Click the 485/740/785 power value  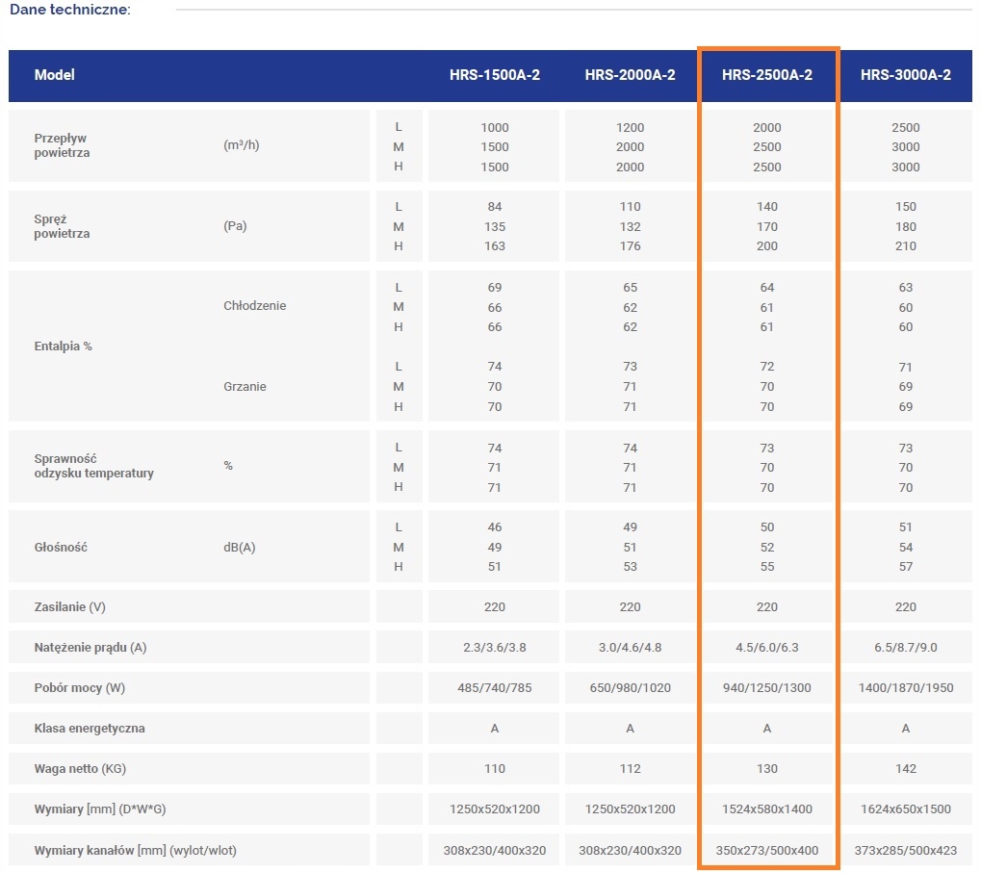(x=494, y=688)
